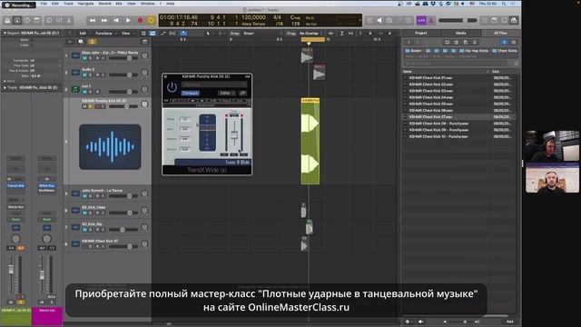Image resolution: width=581 pixels, height=327 pixels.
Task: Start playback with the Play button
Action: point(128,20)
